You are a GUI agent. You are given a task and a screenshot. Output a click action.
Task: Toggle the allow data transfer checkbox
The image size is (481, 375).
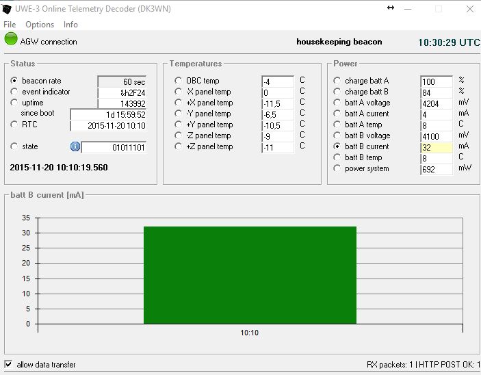[8, 364]
